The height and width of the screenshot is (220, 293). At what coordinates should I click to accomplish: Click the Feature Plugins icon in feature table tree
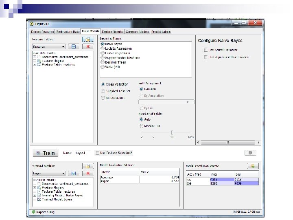click(x=39, y=61)
